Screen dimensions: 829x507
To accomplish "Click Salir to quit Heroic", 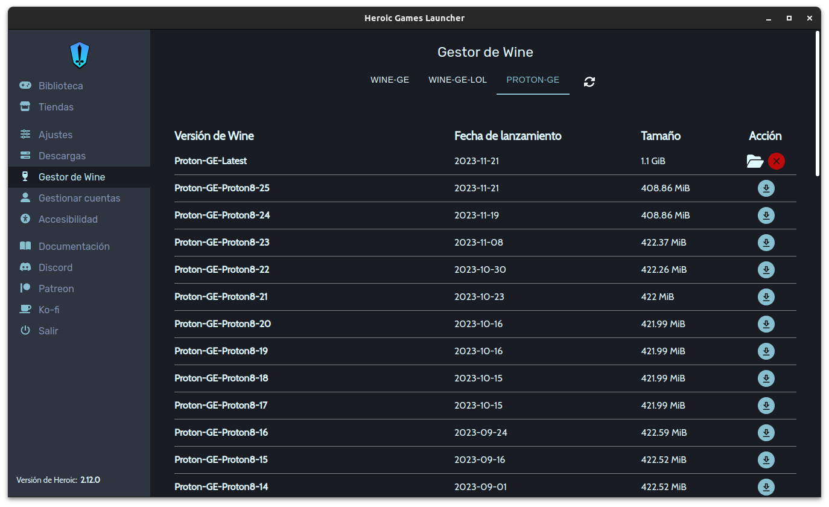I will (x=48, y=331).
